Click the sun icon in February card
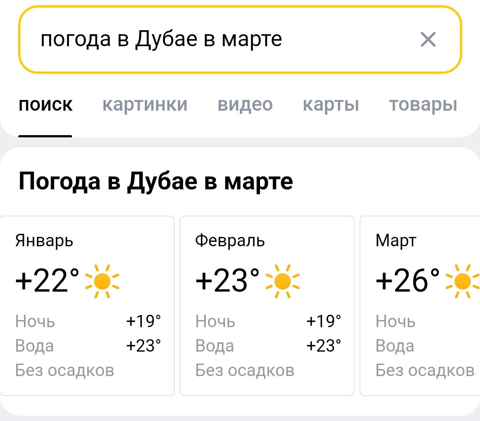This screenshot has height=421, width=480. coord(283,281)
